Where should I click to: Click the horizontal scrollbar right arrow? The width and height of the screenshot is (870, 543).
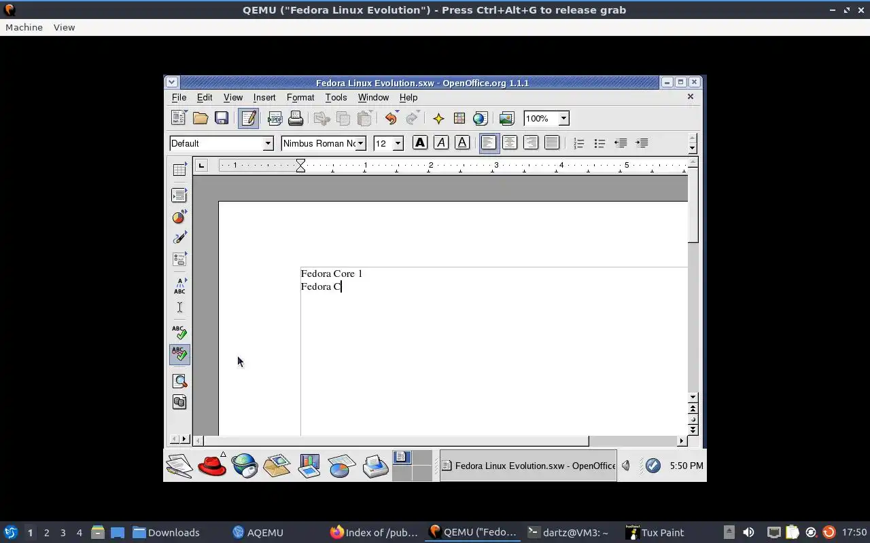click(x=682, y=441)
